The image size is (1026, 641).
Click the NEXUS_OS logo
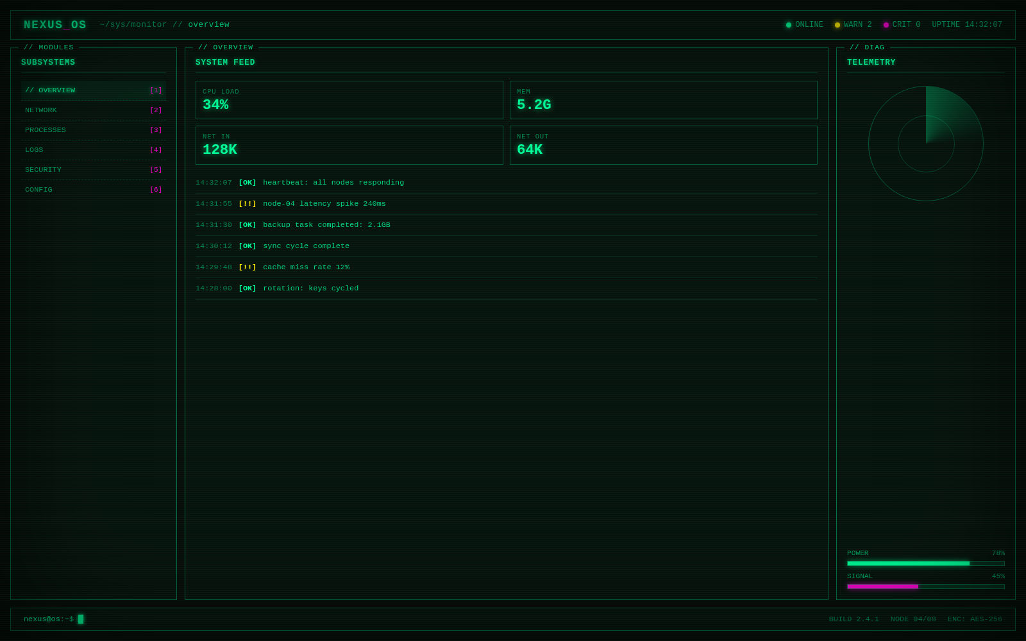pos(55,25)
